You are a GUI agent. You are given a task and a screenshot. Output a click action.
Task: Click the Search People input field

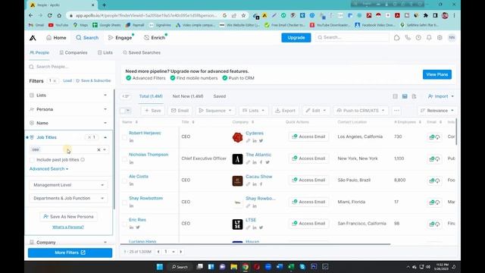click(x=70, y=67)
